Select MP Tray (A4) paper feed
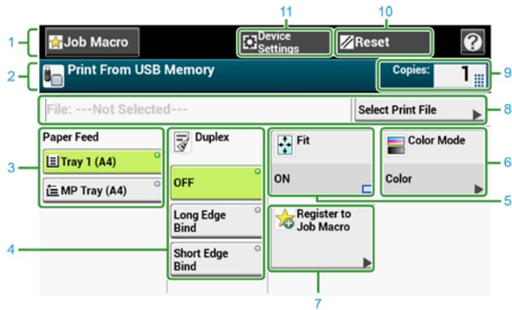 [101, 190]
